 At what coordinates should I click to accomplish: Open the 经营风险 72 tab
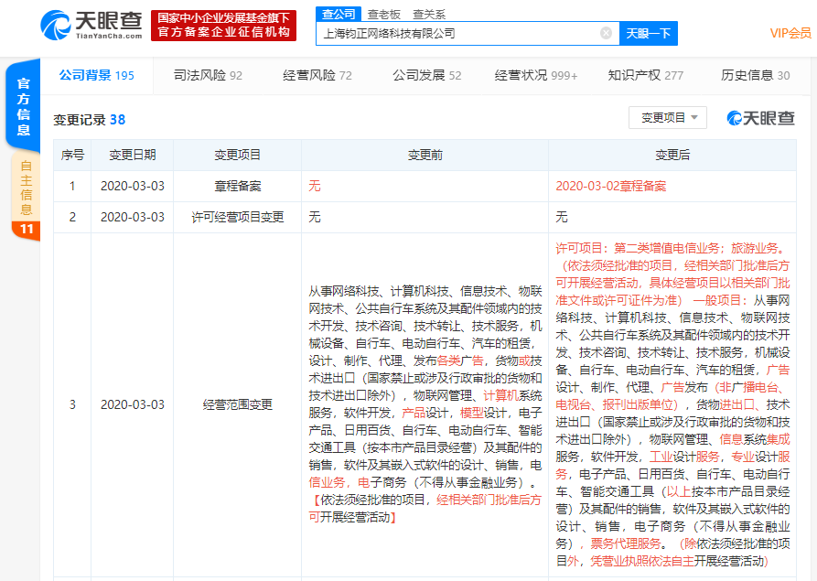pyautogui.click(x=317, y=76)
